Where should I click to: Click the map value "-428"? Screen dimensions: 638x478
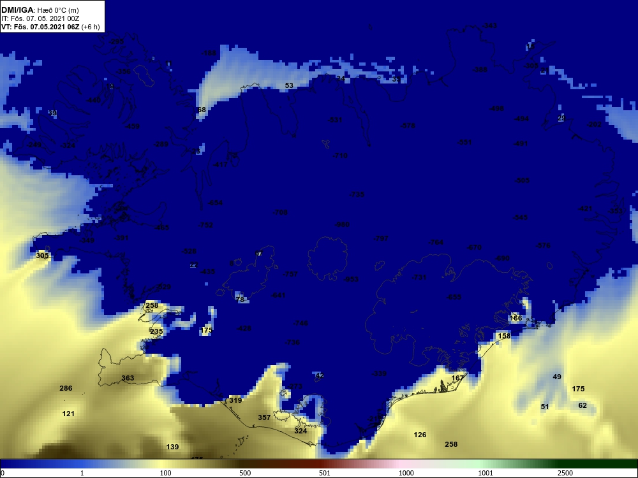pyautogui.click(x=244, y=328)
